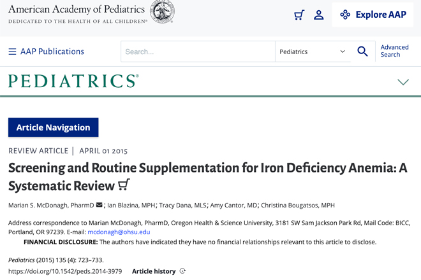Select author Marian S. McDonagh, PharmD
Screen dimensions: 421x280
[51, 206]
